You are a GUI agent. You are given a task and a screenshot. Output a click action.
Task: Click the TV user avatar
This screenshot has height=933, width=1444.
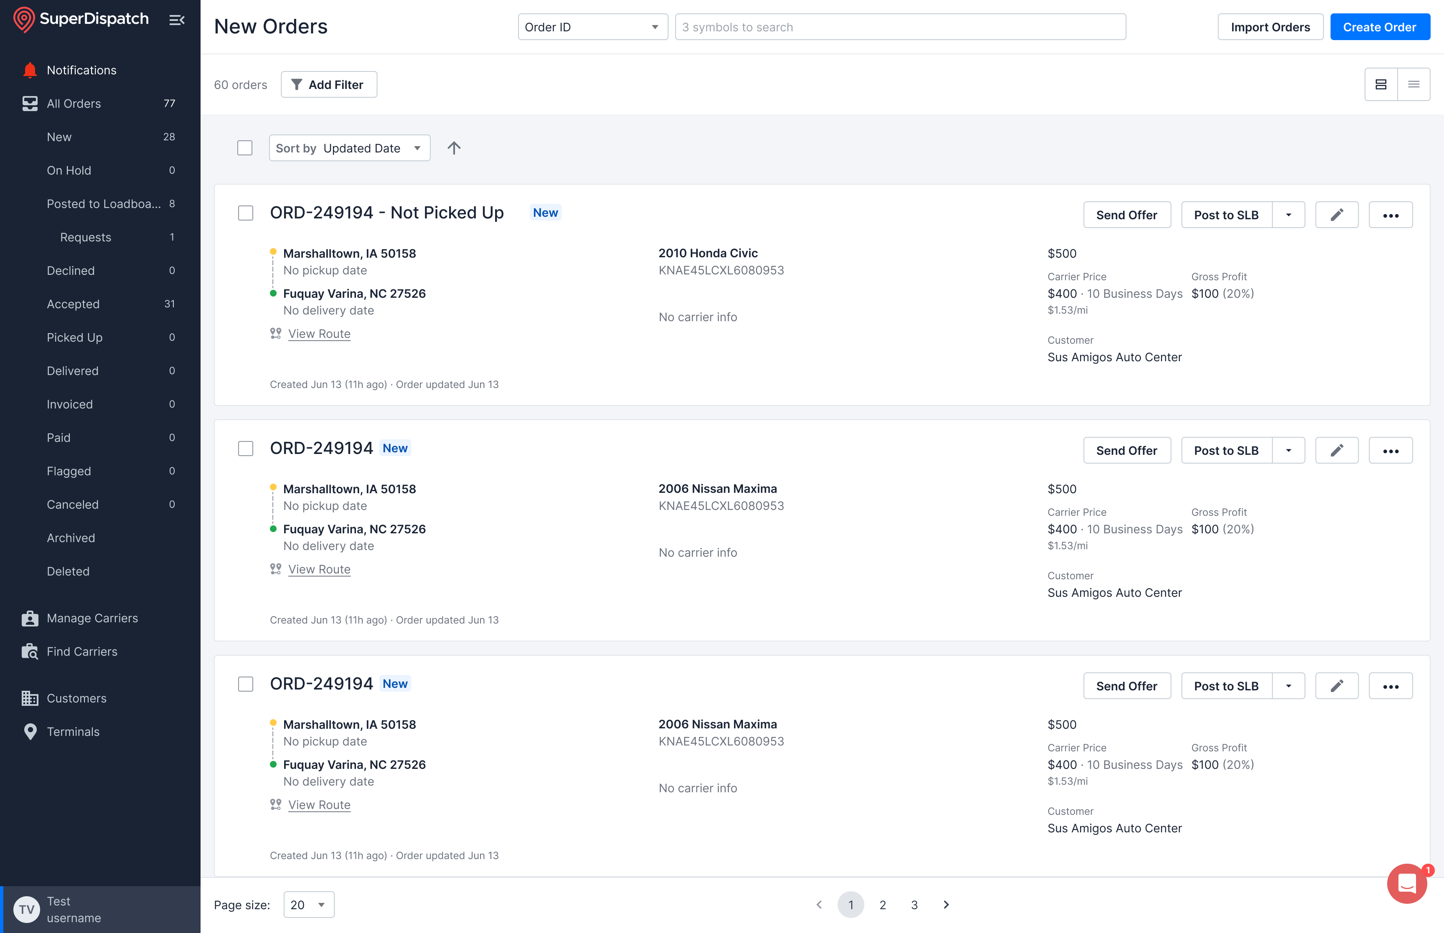tap(27, 909)
